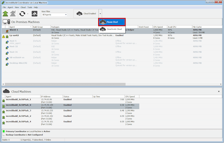Select the Win10-1 agent row

pyautogui.click(x=112, y=31)
